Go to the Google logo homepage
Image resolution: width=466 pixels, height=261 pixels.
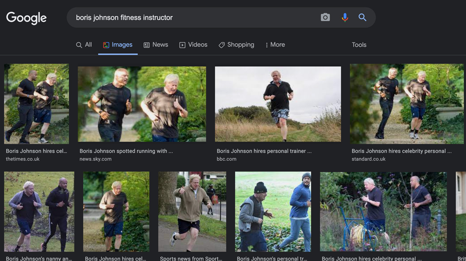pos(26,18)
